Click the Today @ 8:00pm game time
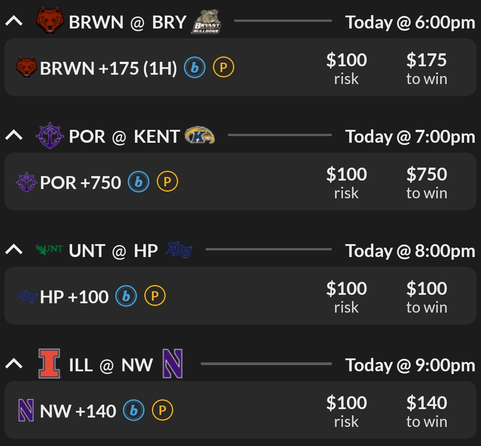The height and width of the screenshot is (446, 481). [410, 251]
